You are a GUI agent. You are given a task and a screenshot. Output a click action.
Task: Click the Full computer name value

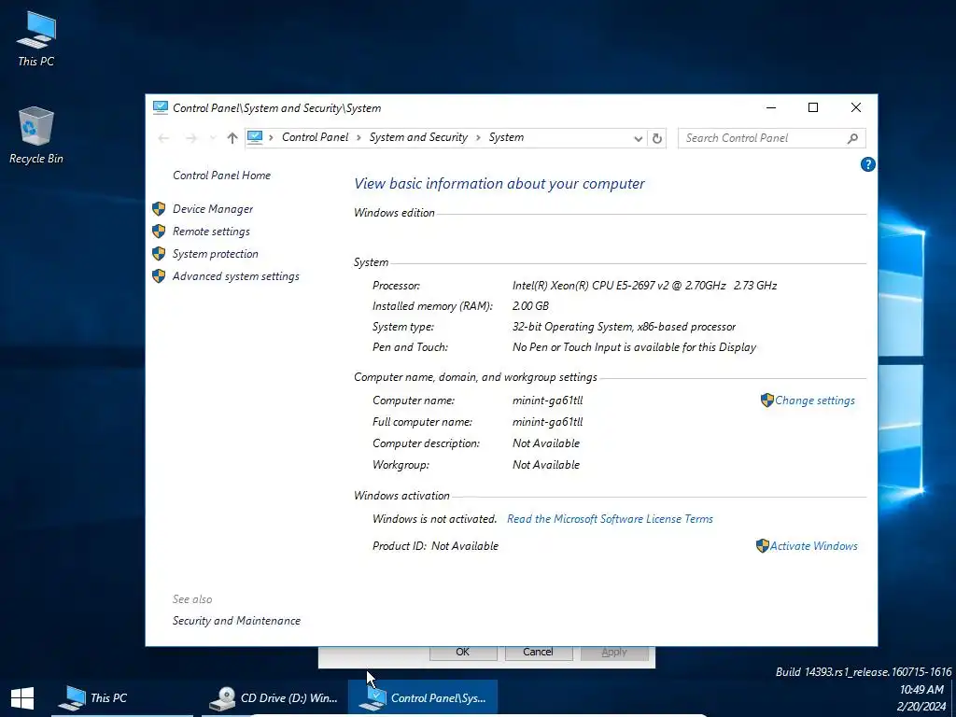(547, 422)
